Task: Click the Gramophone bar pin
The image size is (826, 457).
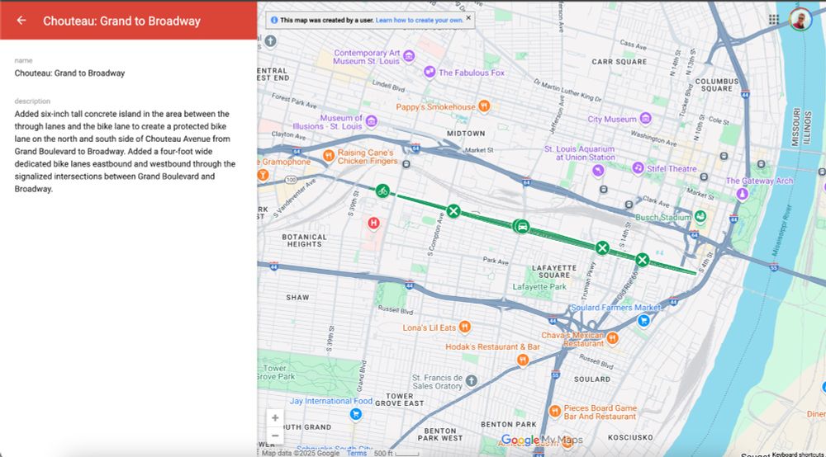Action: tap(263, 176)
